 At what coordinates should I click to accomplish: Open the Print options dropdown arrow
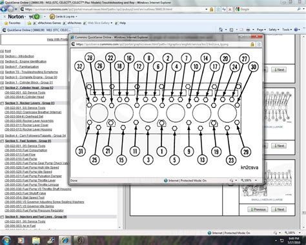(253, 30)
